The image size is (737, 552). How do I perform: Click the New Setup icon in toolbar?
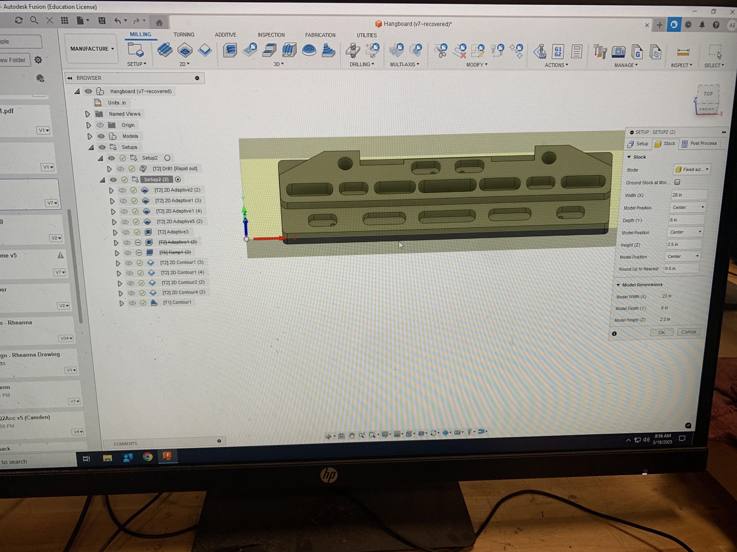(x=136, y=50)
